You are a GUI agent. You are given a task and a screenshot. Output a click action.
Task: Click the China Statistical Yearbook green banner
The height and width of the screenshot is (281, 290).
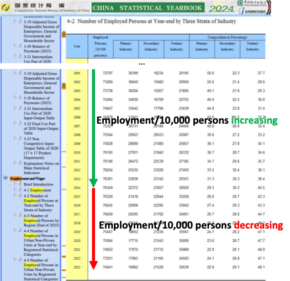click(148, 8)
